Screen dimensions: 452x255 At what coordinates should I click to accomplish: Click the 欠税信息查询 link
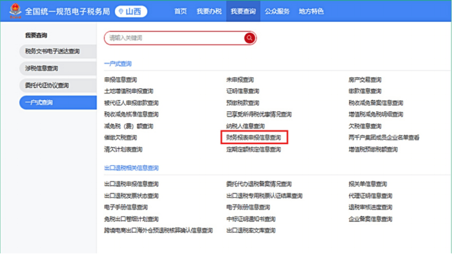(365, 126)
